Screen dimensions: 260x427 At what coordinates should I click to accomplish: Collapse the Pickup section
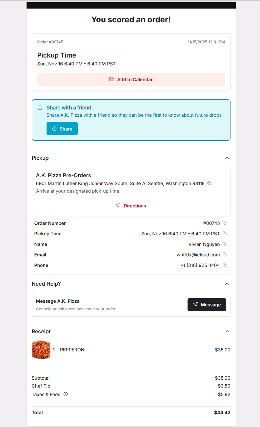coord(227,158)
